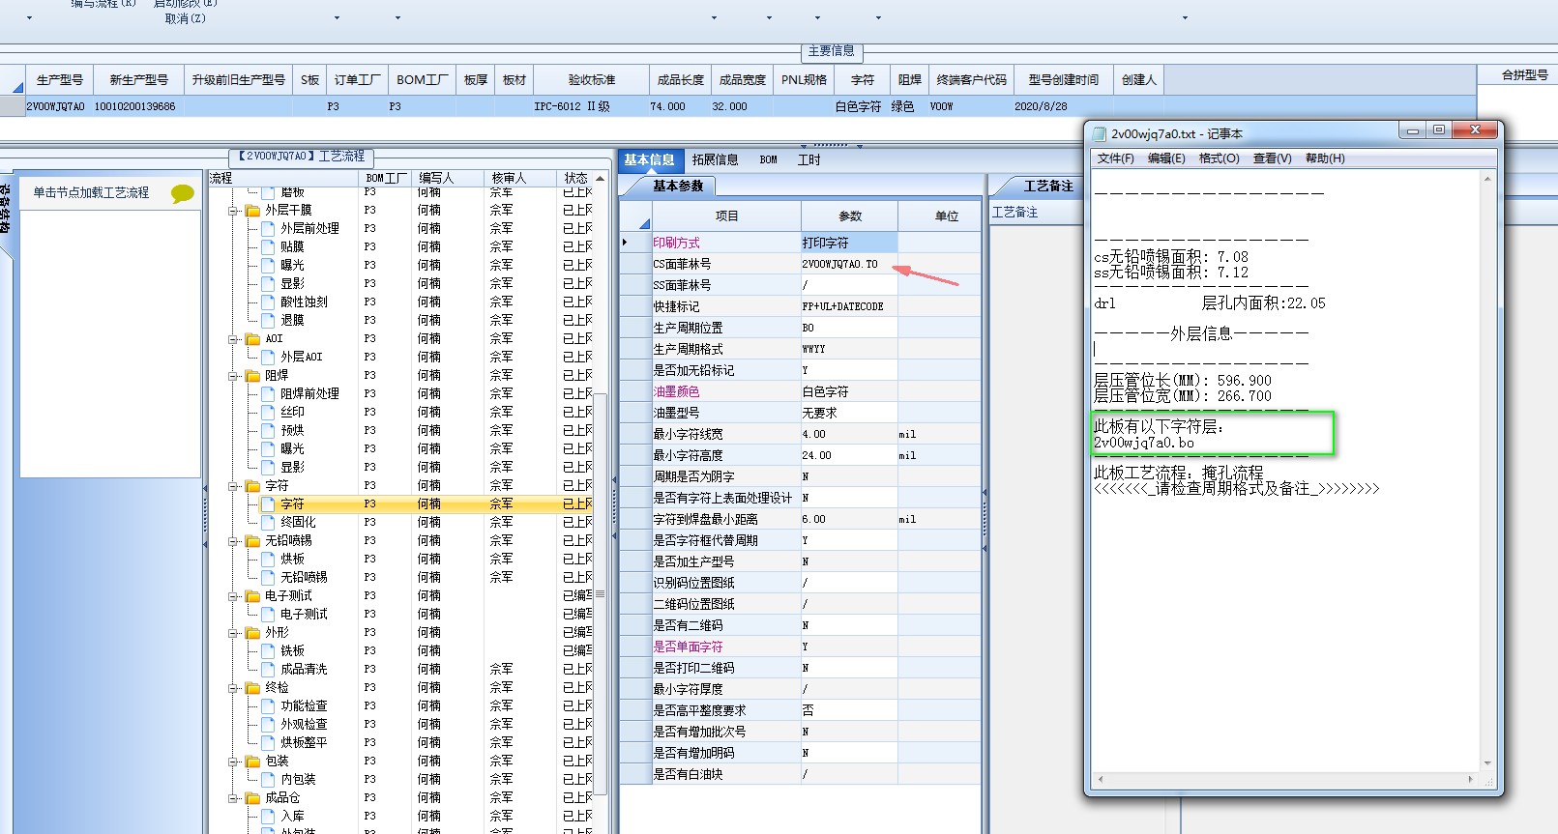Click document icon beside 烘板
The image size is (1558, 834).
coord(268,559)
